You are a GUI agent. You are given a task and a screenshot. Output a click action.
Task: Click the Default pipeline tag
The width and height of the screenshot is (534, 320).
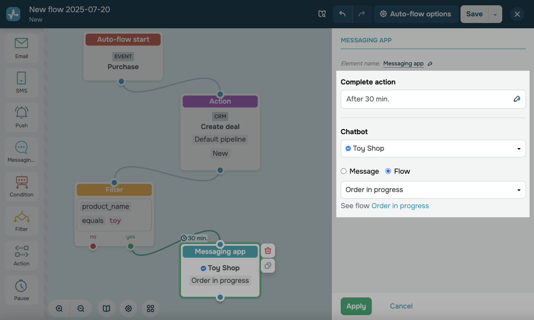(220, 139)
